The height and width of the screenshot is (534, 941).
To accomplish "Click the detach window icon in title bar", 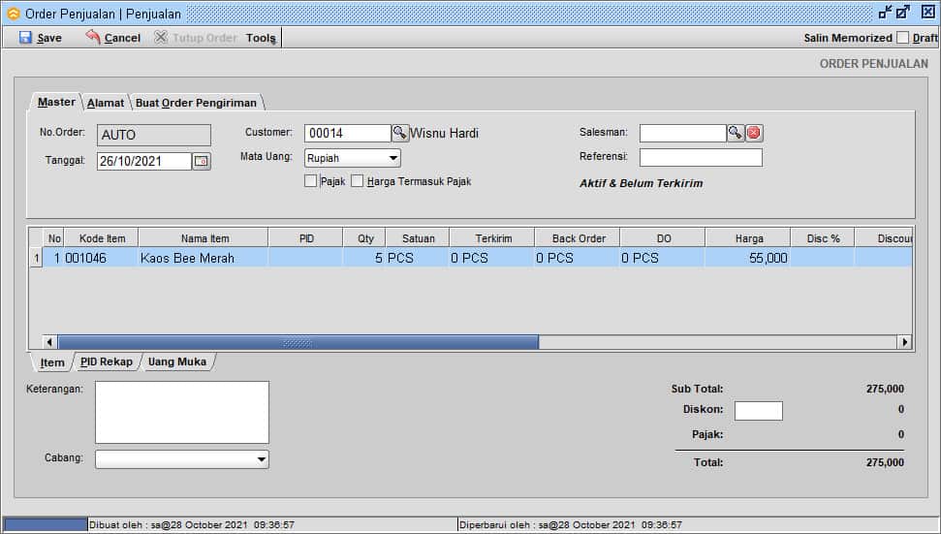I will (885, 13).
